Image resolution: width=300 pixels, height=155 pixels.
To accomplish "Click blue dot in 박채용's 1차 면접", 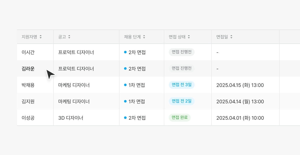I will pyautogui.click(x=125, y=85).
